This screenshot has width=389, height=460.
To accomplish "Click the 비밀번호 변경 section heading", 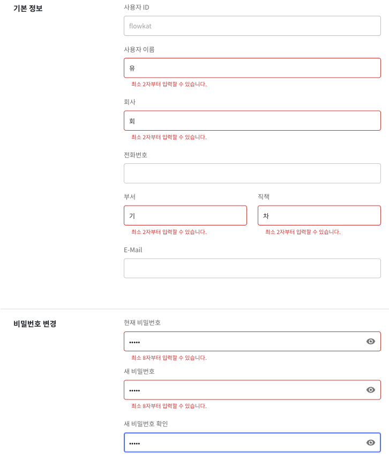I will click(x=35, y=324).
